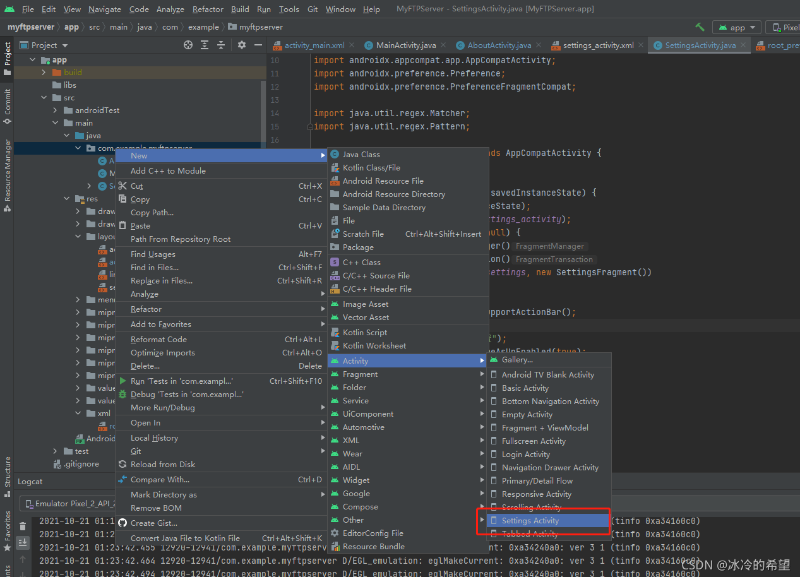
Task: Click the Logcat clear trash icon
Action: point(23,526)
